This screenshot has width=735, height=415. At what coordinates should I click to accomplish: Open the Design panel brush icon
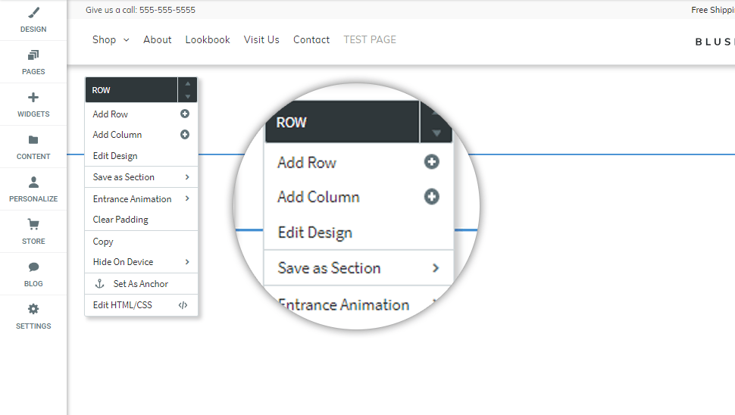pyautogui.click(x=33, y=13)
